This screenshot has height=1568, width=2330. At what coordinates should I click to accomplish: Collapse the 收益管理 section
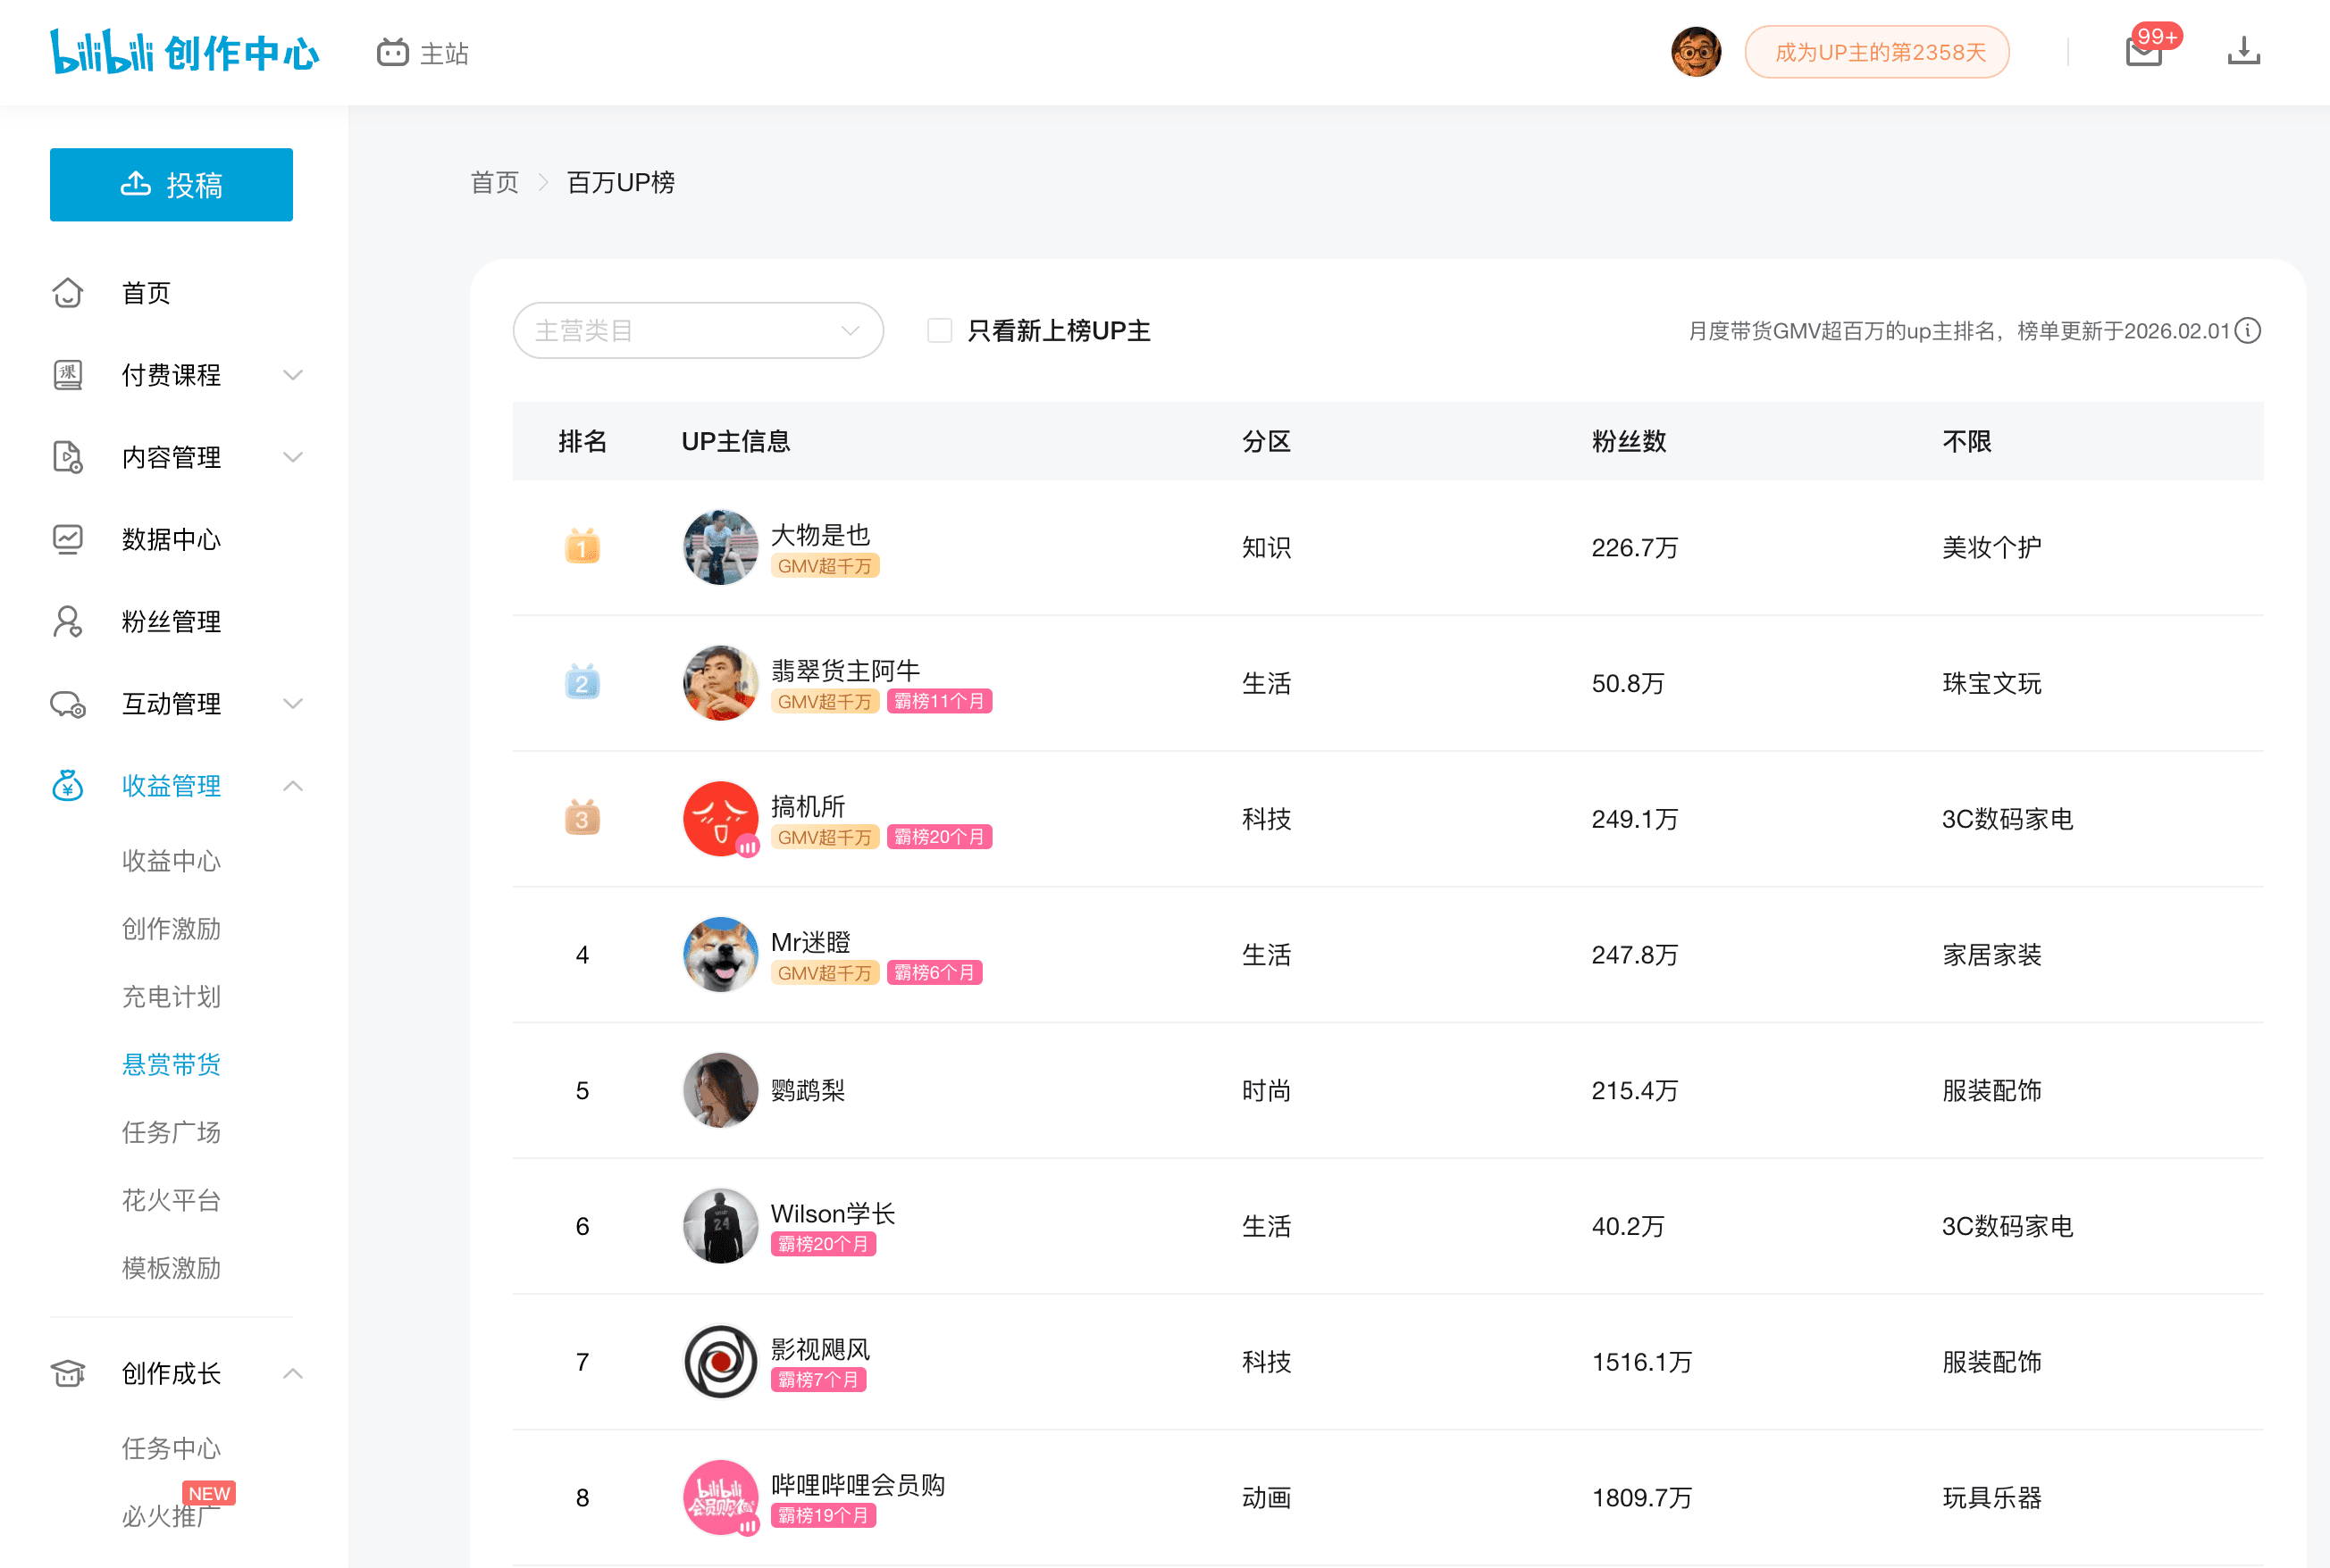tap(292, 786)
